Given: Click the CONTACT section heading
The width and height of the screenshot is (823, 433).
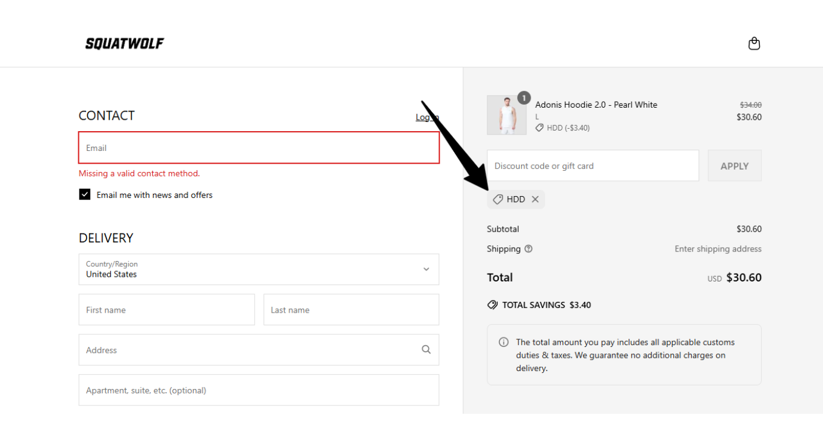Looking at the screenshot, I should click(x=106, y=115).
